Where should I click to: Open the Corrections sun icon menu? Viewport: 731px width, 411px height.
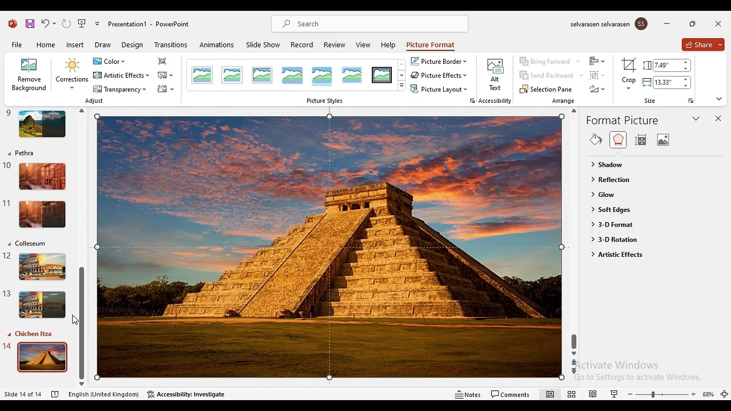click(72, 65)
